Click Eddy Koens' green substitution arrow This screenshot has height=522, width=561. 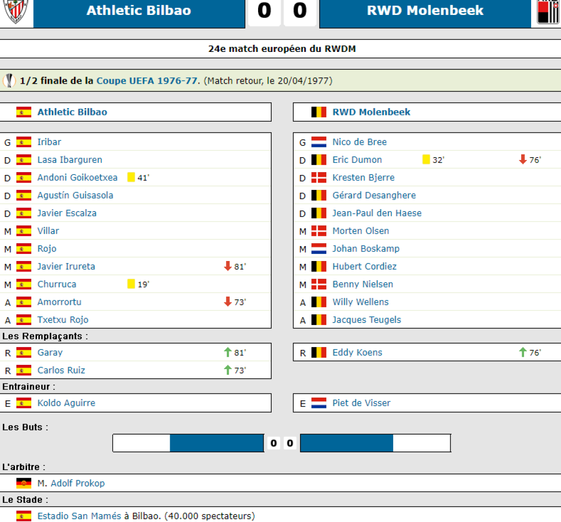point(523,352)
